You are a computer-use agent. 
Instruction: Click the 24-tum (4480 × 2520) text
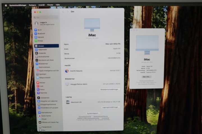pyautogui.click(x=111, y=84)
